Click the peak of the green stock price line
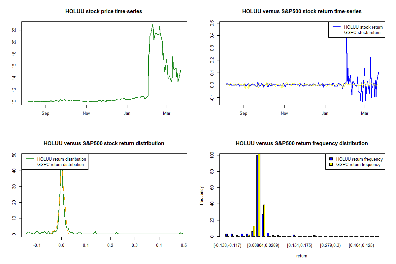The height and width of the screenshot is (264, 396). pos(152,25)
